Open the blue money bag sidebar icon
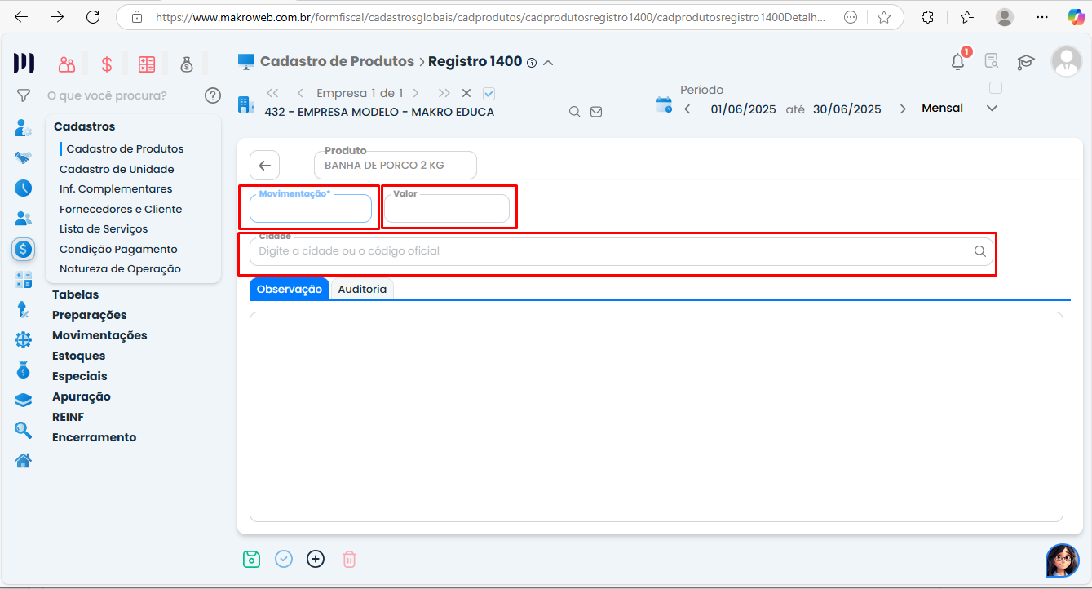This screenshot has height=589, width=1092. click(24, 370)
